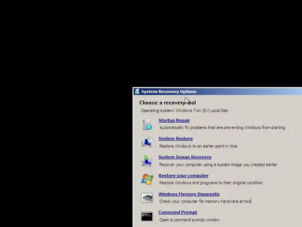302x227 pixels.
Task: Open the System Image Recovery link
Action: coord(185,157)
